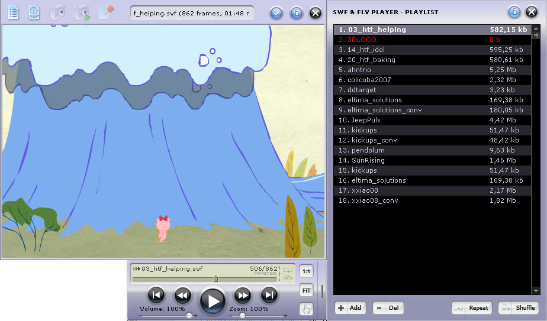Click the frame seek slider handle
Screen dimensions: 547x321
216,279
